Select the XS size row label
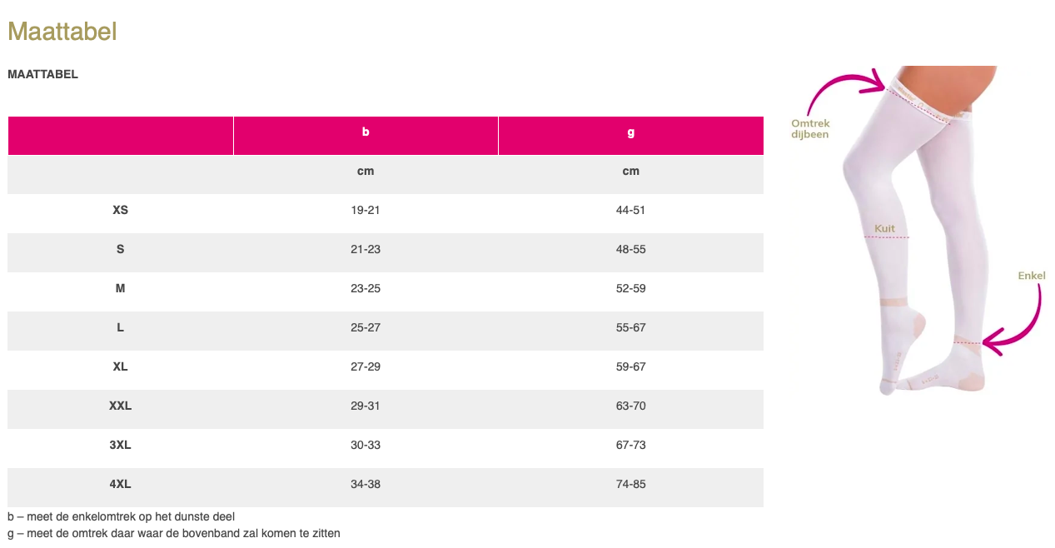The image size is (1055, 548). pos(120,211)
